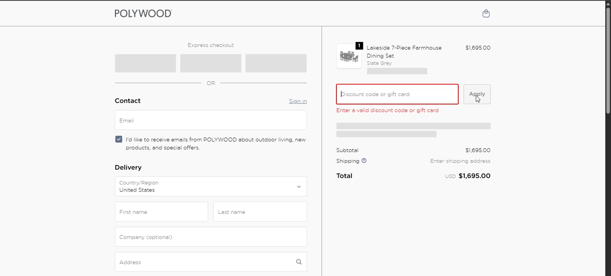The width and height of the screenshot is (611, 276).
Task: Click the item quantity badge
Action: pos(359,46)
